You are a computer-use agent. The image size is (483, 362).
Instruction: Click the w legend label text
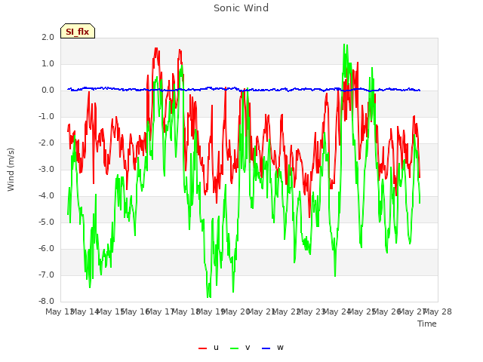tap(280, 347)
